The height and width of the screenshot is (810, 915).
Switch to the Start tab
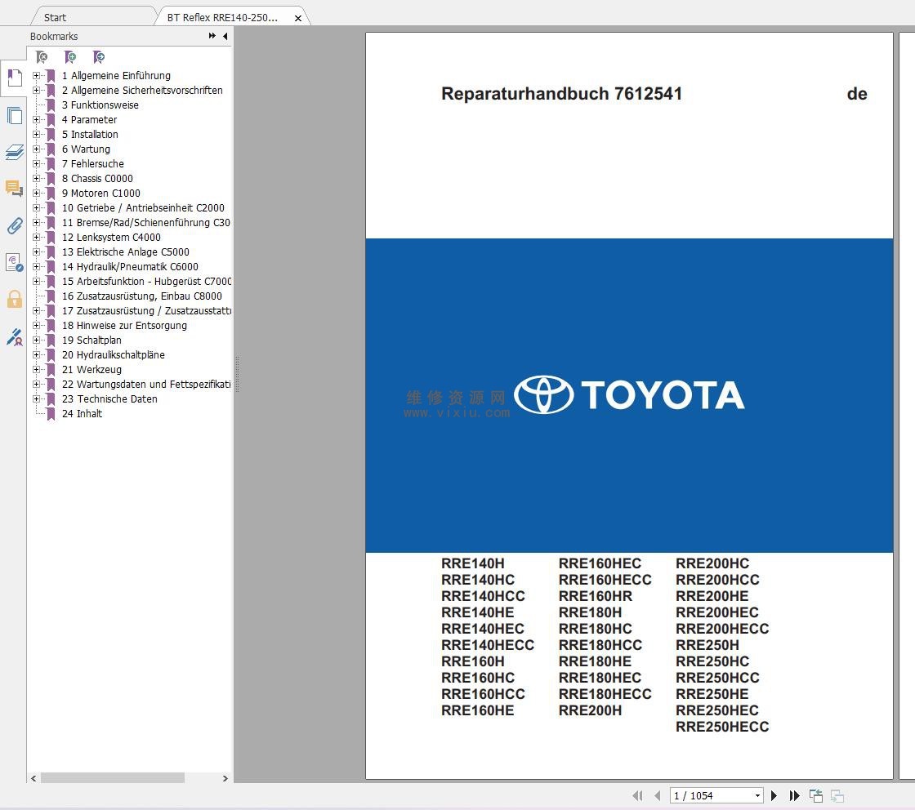coord(55,17)
